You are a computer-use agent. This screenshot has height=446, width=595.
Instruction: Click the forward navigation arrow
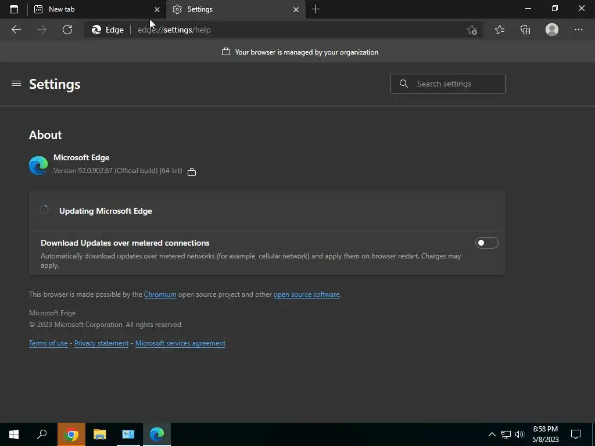[x=42, y=30]
